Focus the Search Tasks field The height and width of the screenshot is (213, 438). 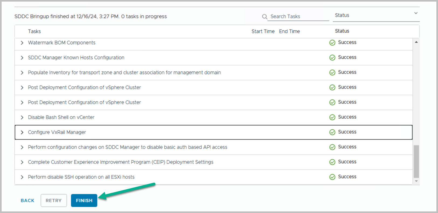[298, 16]
